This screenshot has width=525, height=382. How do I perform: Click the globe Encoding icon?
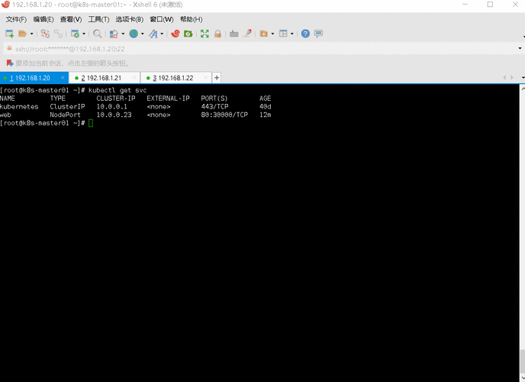[x=134, y=34]
